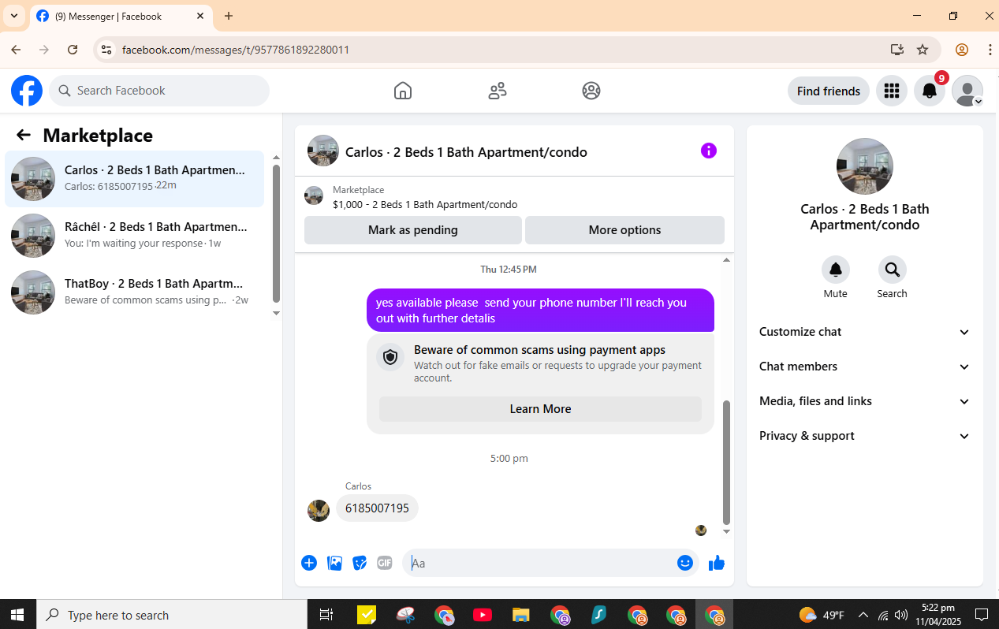Go to the Facebook logo home
Image resolution: width=999 pixels, height=629 pixels.
click(x=27, y=91)
